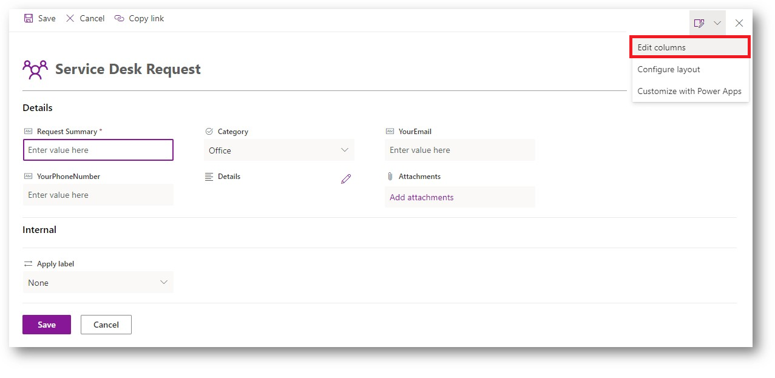The height and width of the screenshot is (378, 775).
Task: Click the Add attachments link
Action: click(x=422, y=197)
